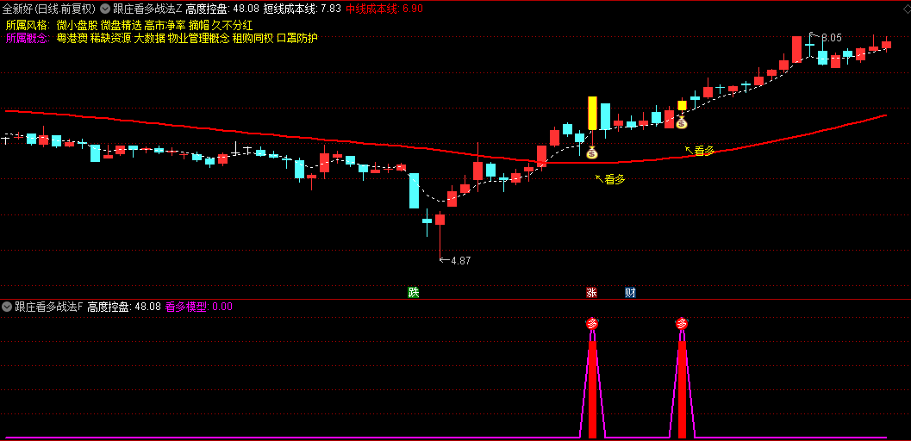The height and width of the screenshot is (441, 911).
Task: Click the 口罩防护 concept tag
Action: click(296, 38)
